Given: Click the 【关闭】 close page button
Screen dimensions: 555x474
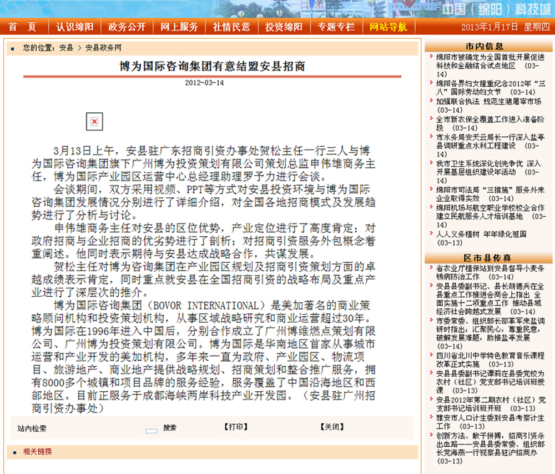Looking at the screenshot, I should (x=332, y=427).
